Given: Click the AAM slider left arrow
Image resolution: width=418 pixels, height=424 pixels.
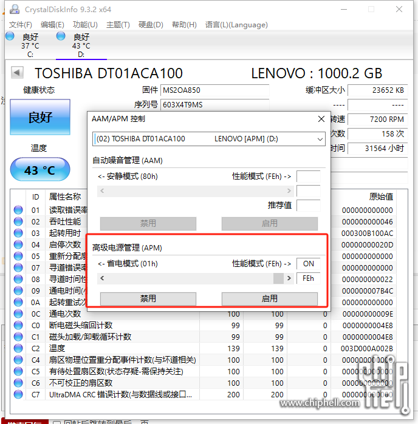Looking at the screenshot, I should pyautogui.click(x=102, y=190).
